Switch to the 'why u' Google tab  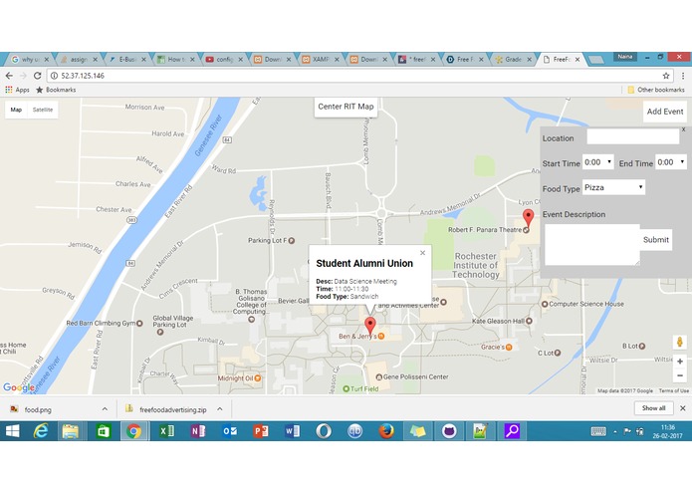pos(29,59)
